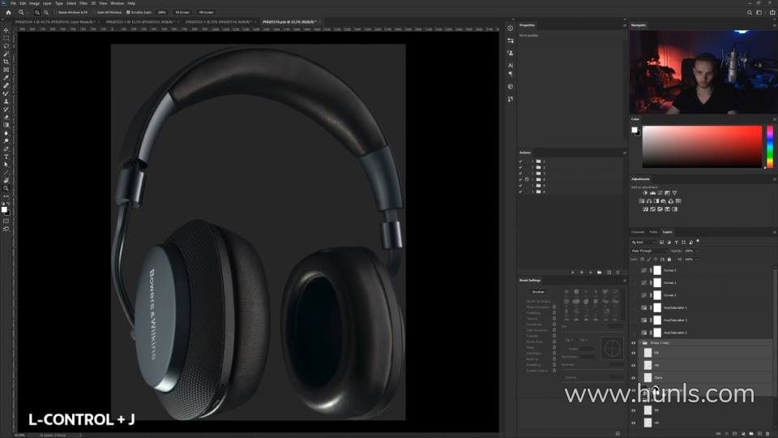Click create new action button
This screenshot has height=438, width=778.
609,273
